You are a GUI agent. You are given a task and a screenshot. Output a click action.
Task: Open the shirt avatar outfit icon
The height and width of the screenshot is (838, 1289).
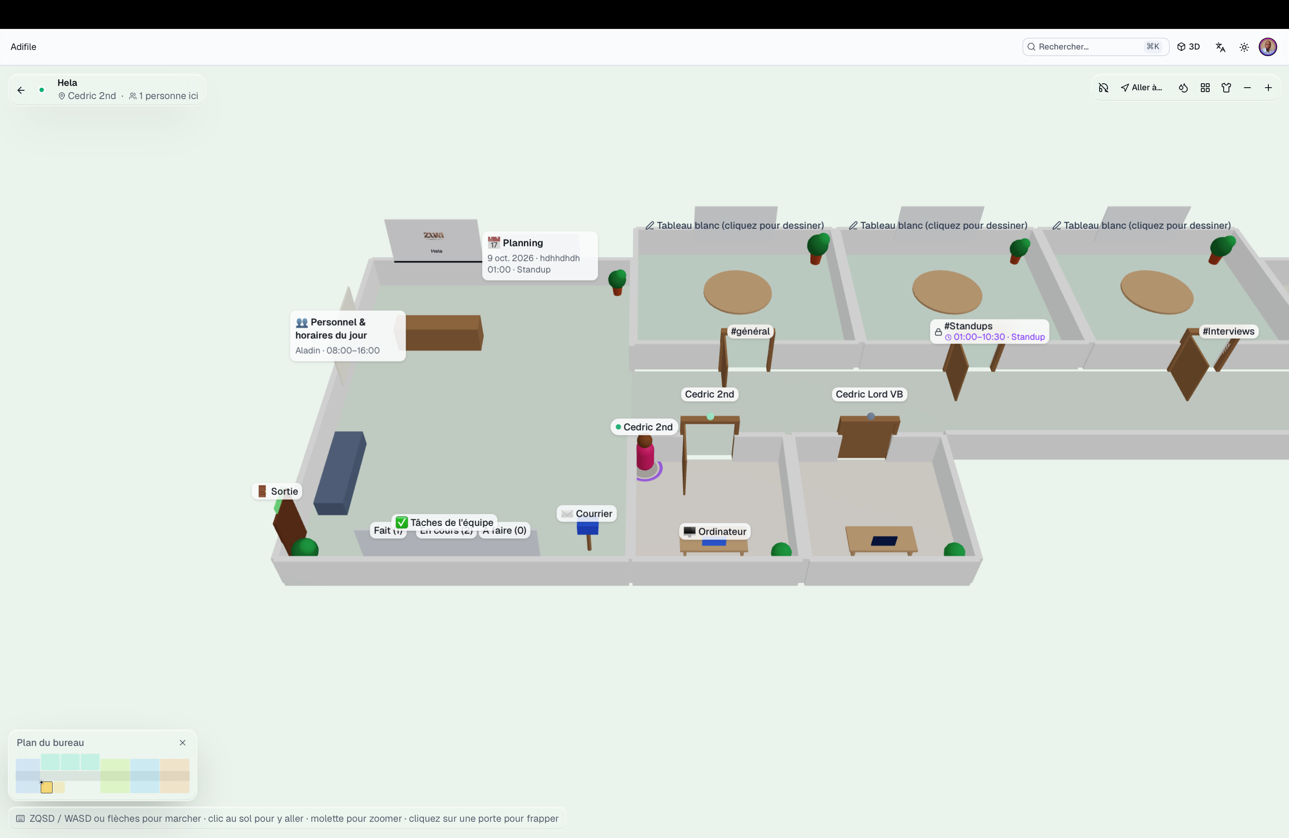click(1226, 88)
